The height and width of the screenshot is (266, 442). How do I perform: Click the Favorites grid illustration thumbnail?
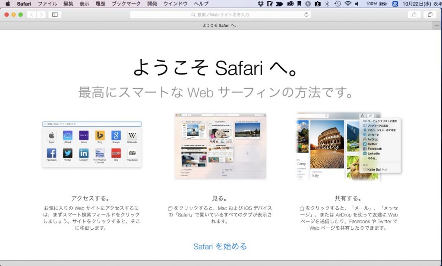point(92,144)
